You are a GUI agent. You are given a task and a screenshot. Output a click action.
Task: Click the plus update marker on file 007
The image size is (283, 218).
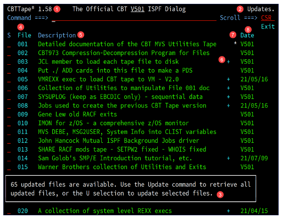coord(229,97)
